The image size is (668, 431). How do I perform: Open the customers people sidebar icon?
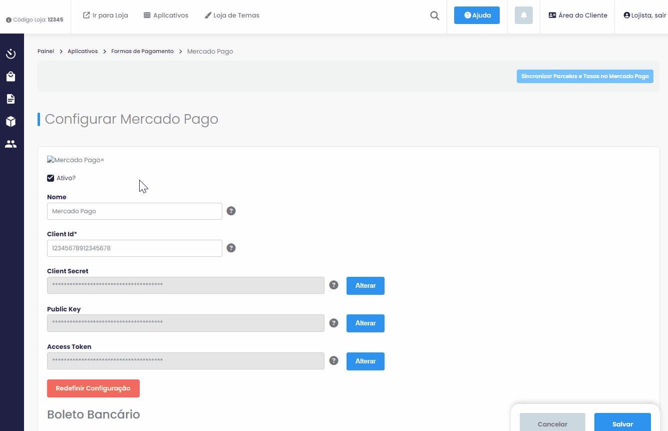pos(11,144)
